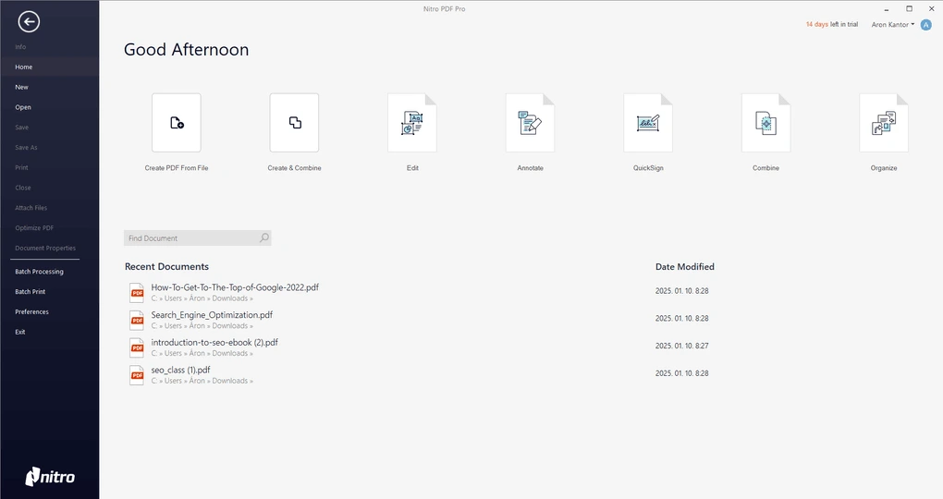Launch the Annotate tool tile
The height and width of the screenshot is (499, 943).
530,123
